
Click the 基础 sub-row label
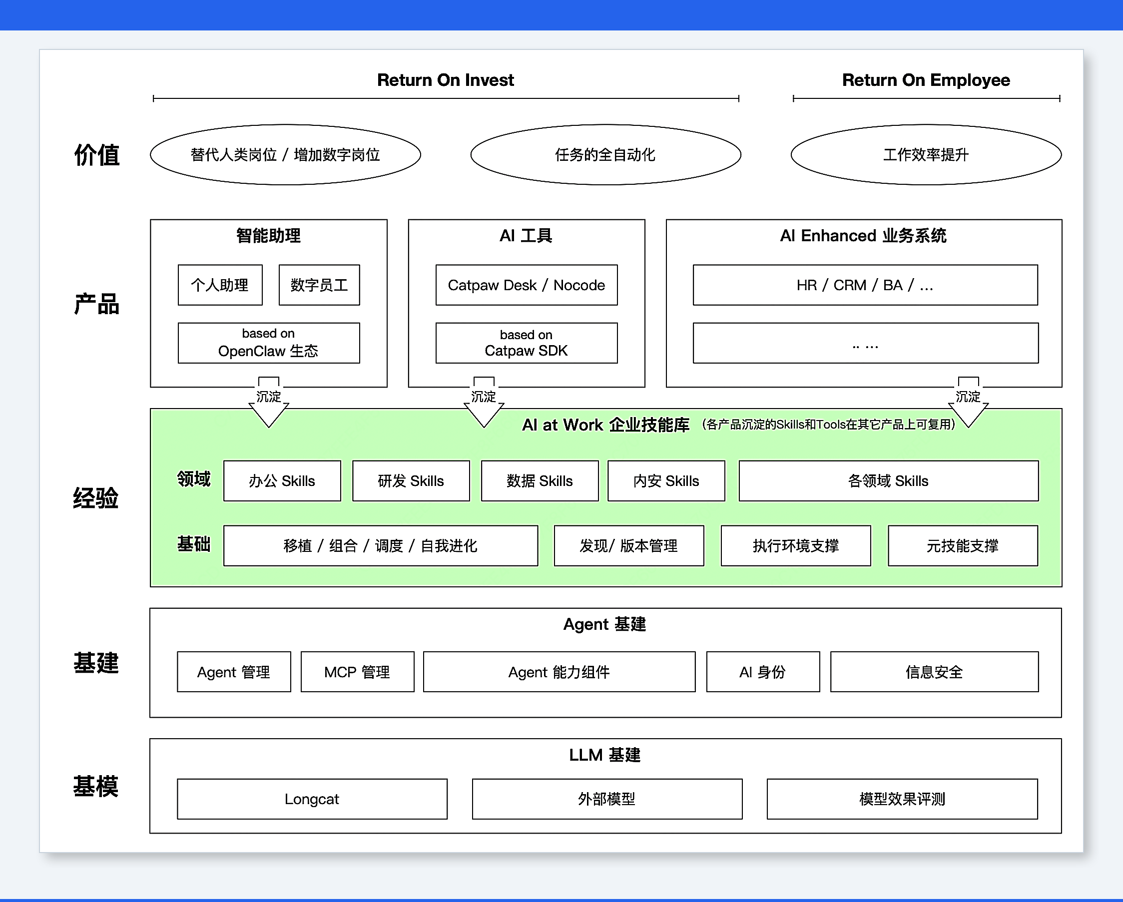pyautogui.click(x=194, y=544)
